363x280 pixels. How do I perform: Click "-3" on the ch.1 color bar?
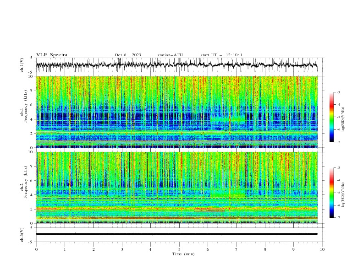coord(338,92)
